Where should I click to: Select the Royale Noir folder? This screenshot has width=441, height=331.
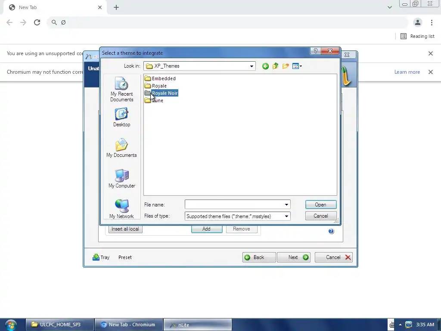161,93
